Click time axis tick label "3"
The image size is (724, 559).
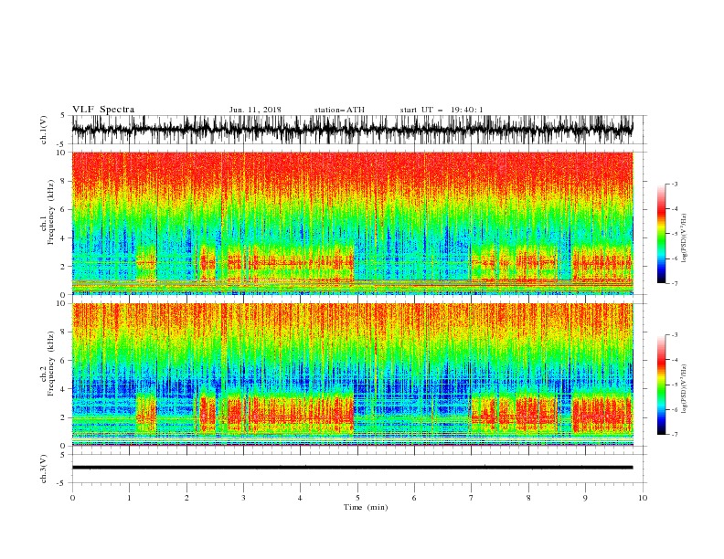tap(243, 498)
